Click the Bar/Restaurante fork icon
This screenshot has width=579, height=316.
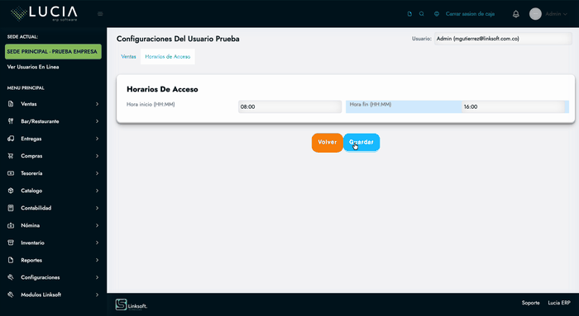click(11, 121)
